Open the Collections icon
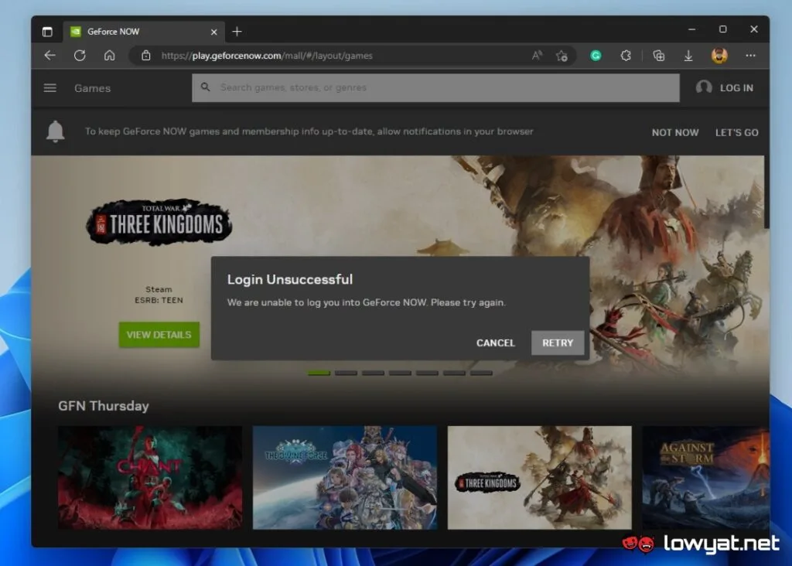Screen dimensions: 792x566 [659, 56]
